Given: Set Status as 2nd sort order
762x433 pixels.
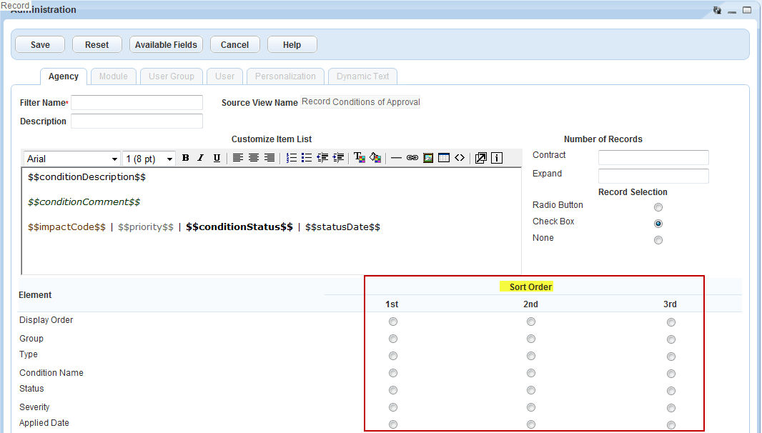Looking at the screenshot, I should (531, 390).
